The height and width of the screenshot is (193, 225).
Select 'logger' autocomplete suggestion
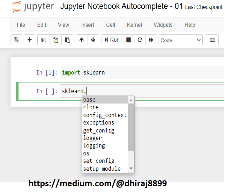[105, 138]
